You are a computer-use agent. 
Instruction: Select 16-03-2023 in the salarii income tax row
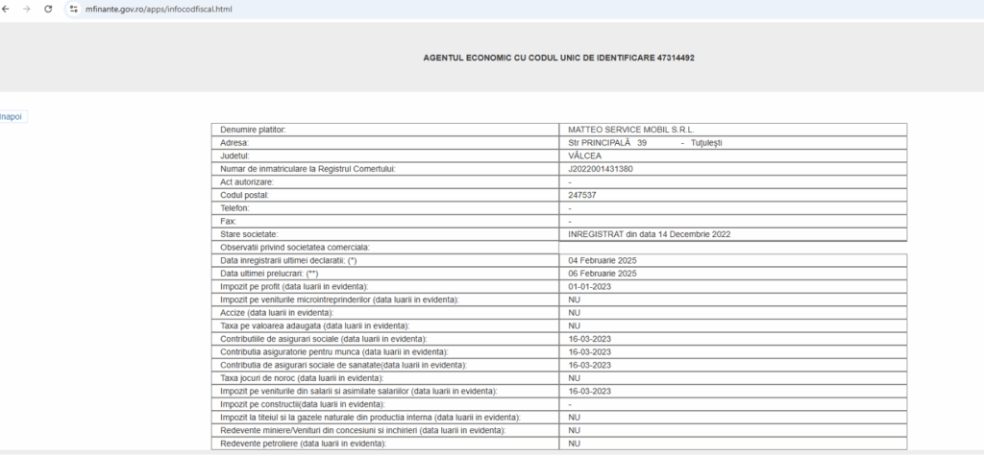click(x=589, y=392)
